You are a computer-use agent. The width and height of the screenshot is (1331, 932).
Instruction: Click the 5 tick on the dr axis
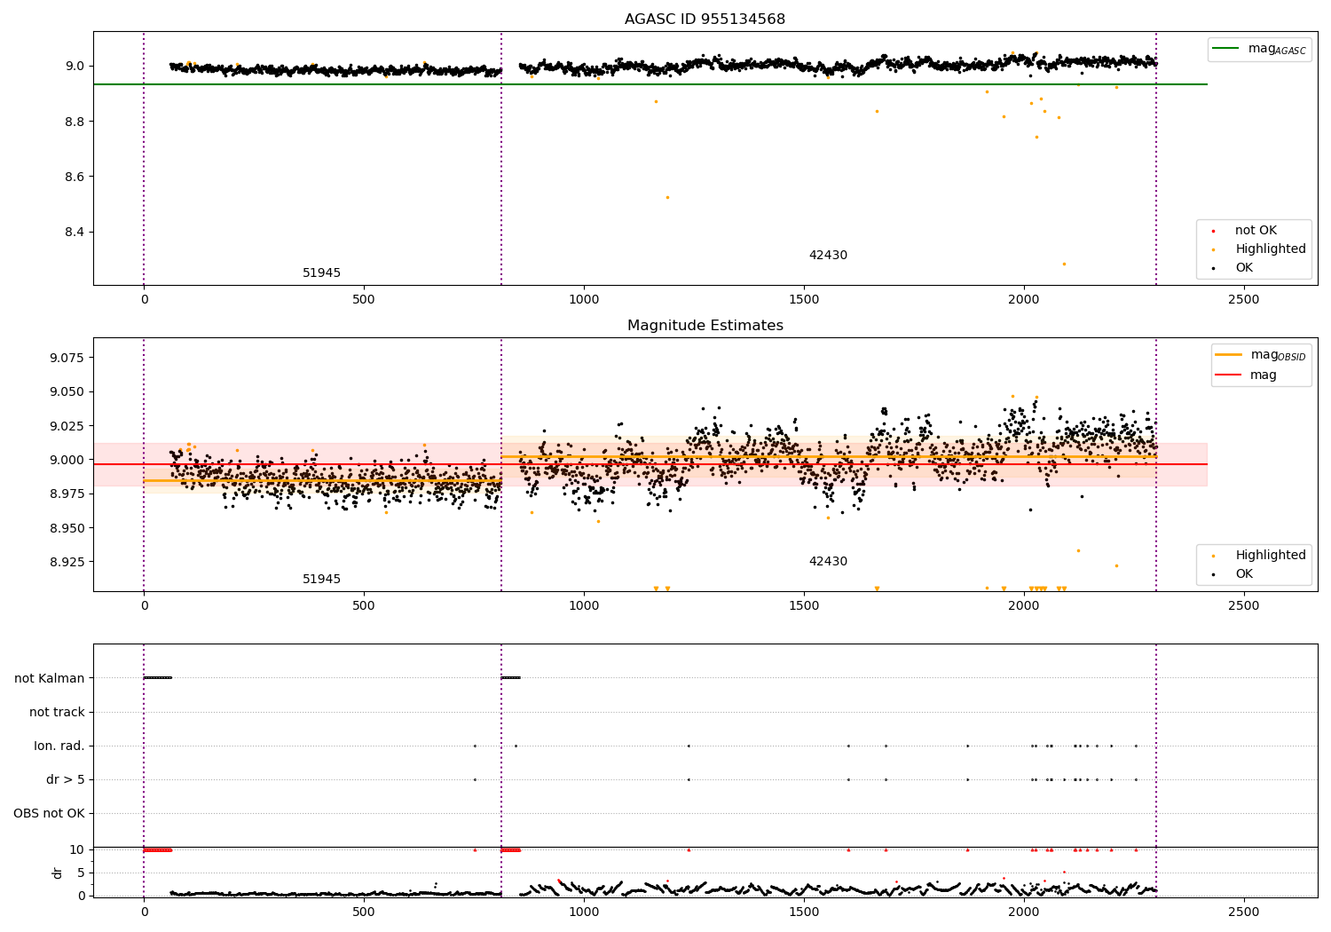[x=81, y=873]
